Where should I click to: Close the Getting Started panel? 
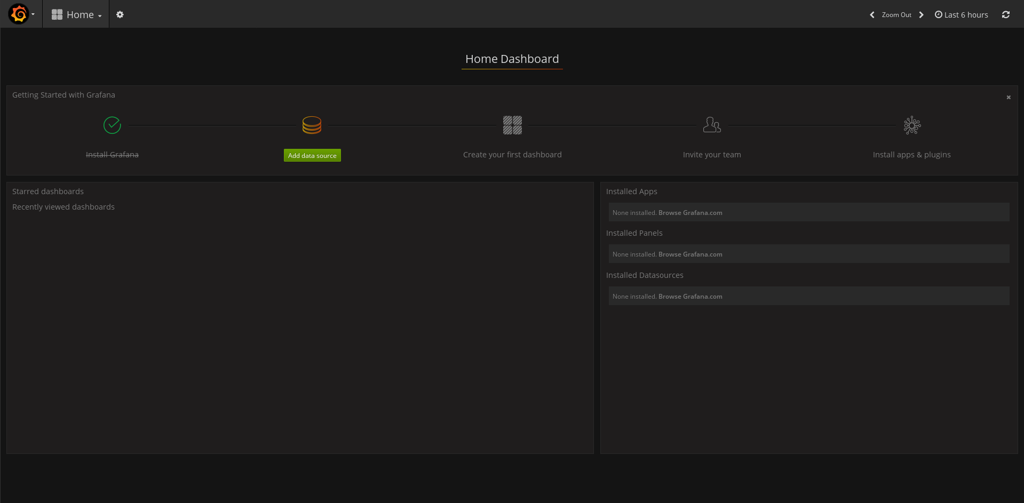(1009, 97)
